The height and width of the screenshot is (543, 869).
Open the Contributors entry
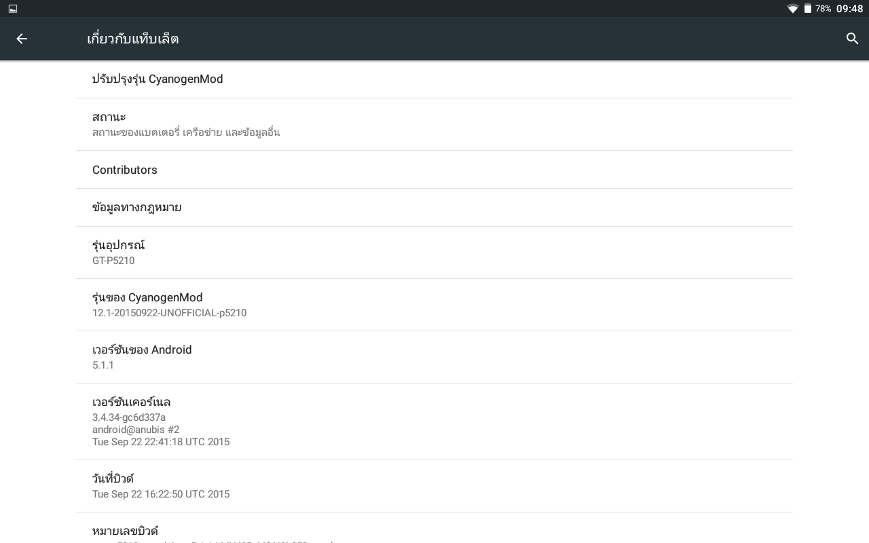coord(434,170)
